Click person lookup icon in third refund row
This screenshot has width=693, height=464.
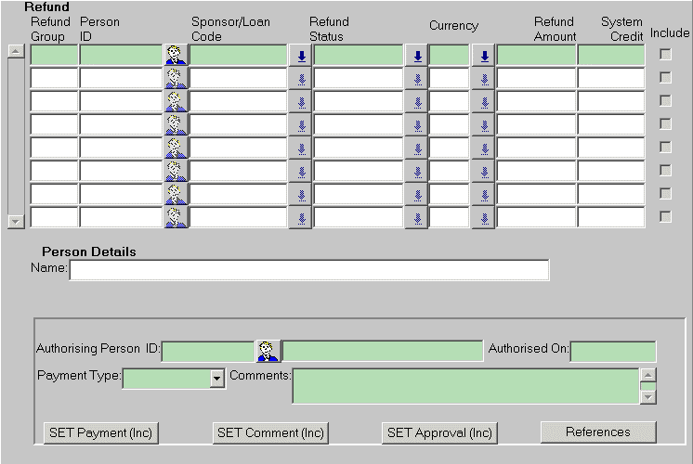pyautogui.click(x=176, y=102)
